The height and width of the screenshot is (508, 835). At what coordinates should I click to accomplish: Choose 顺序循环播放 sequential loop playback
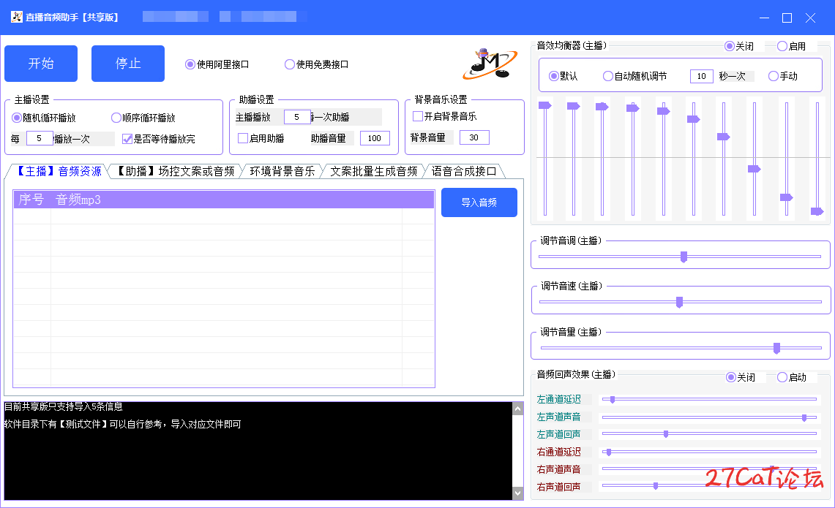(x=143, y=118)
